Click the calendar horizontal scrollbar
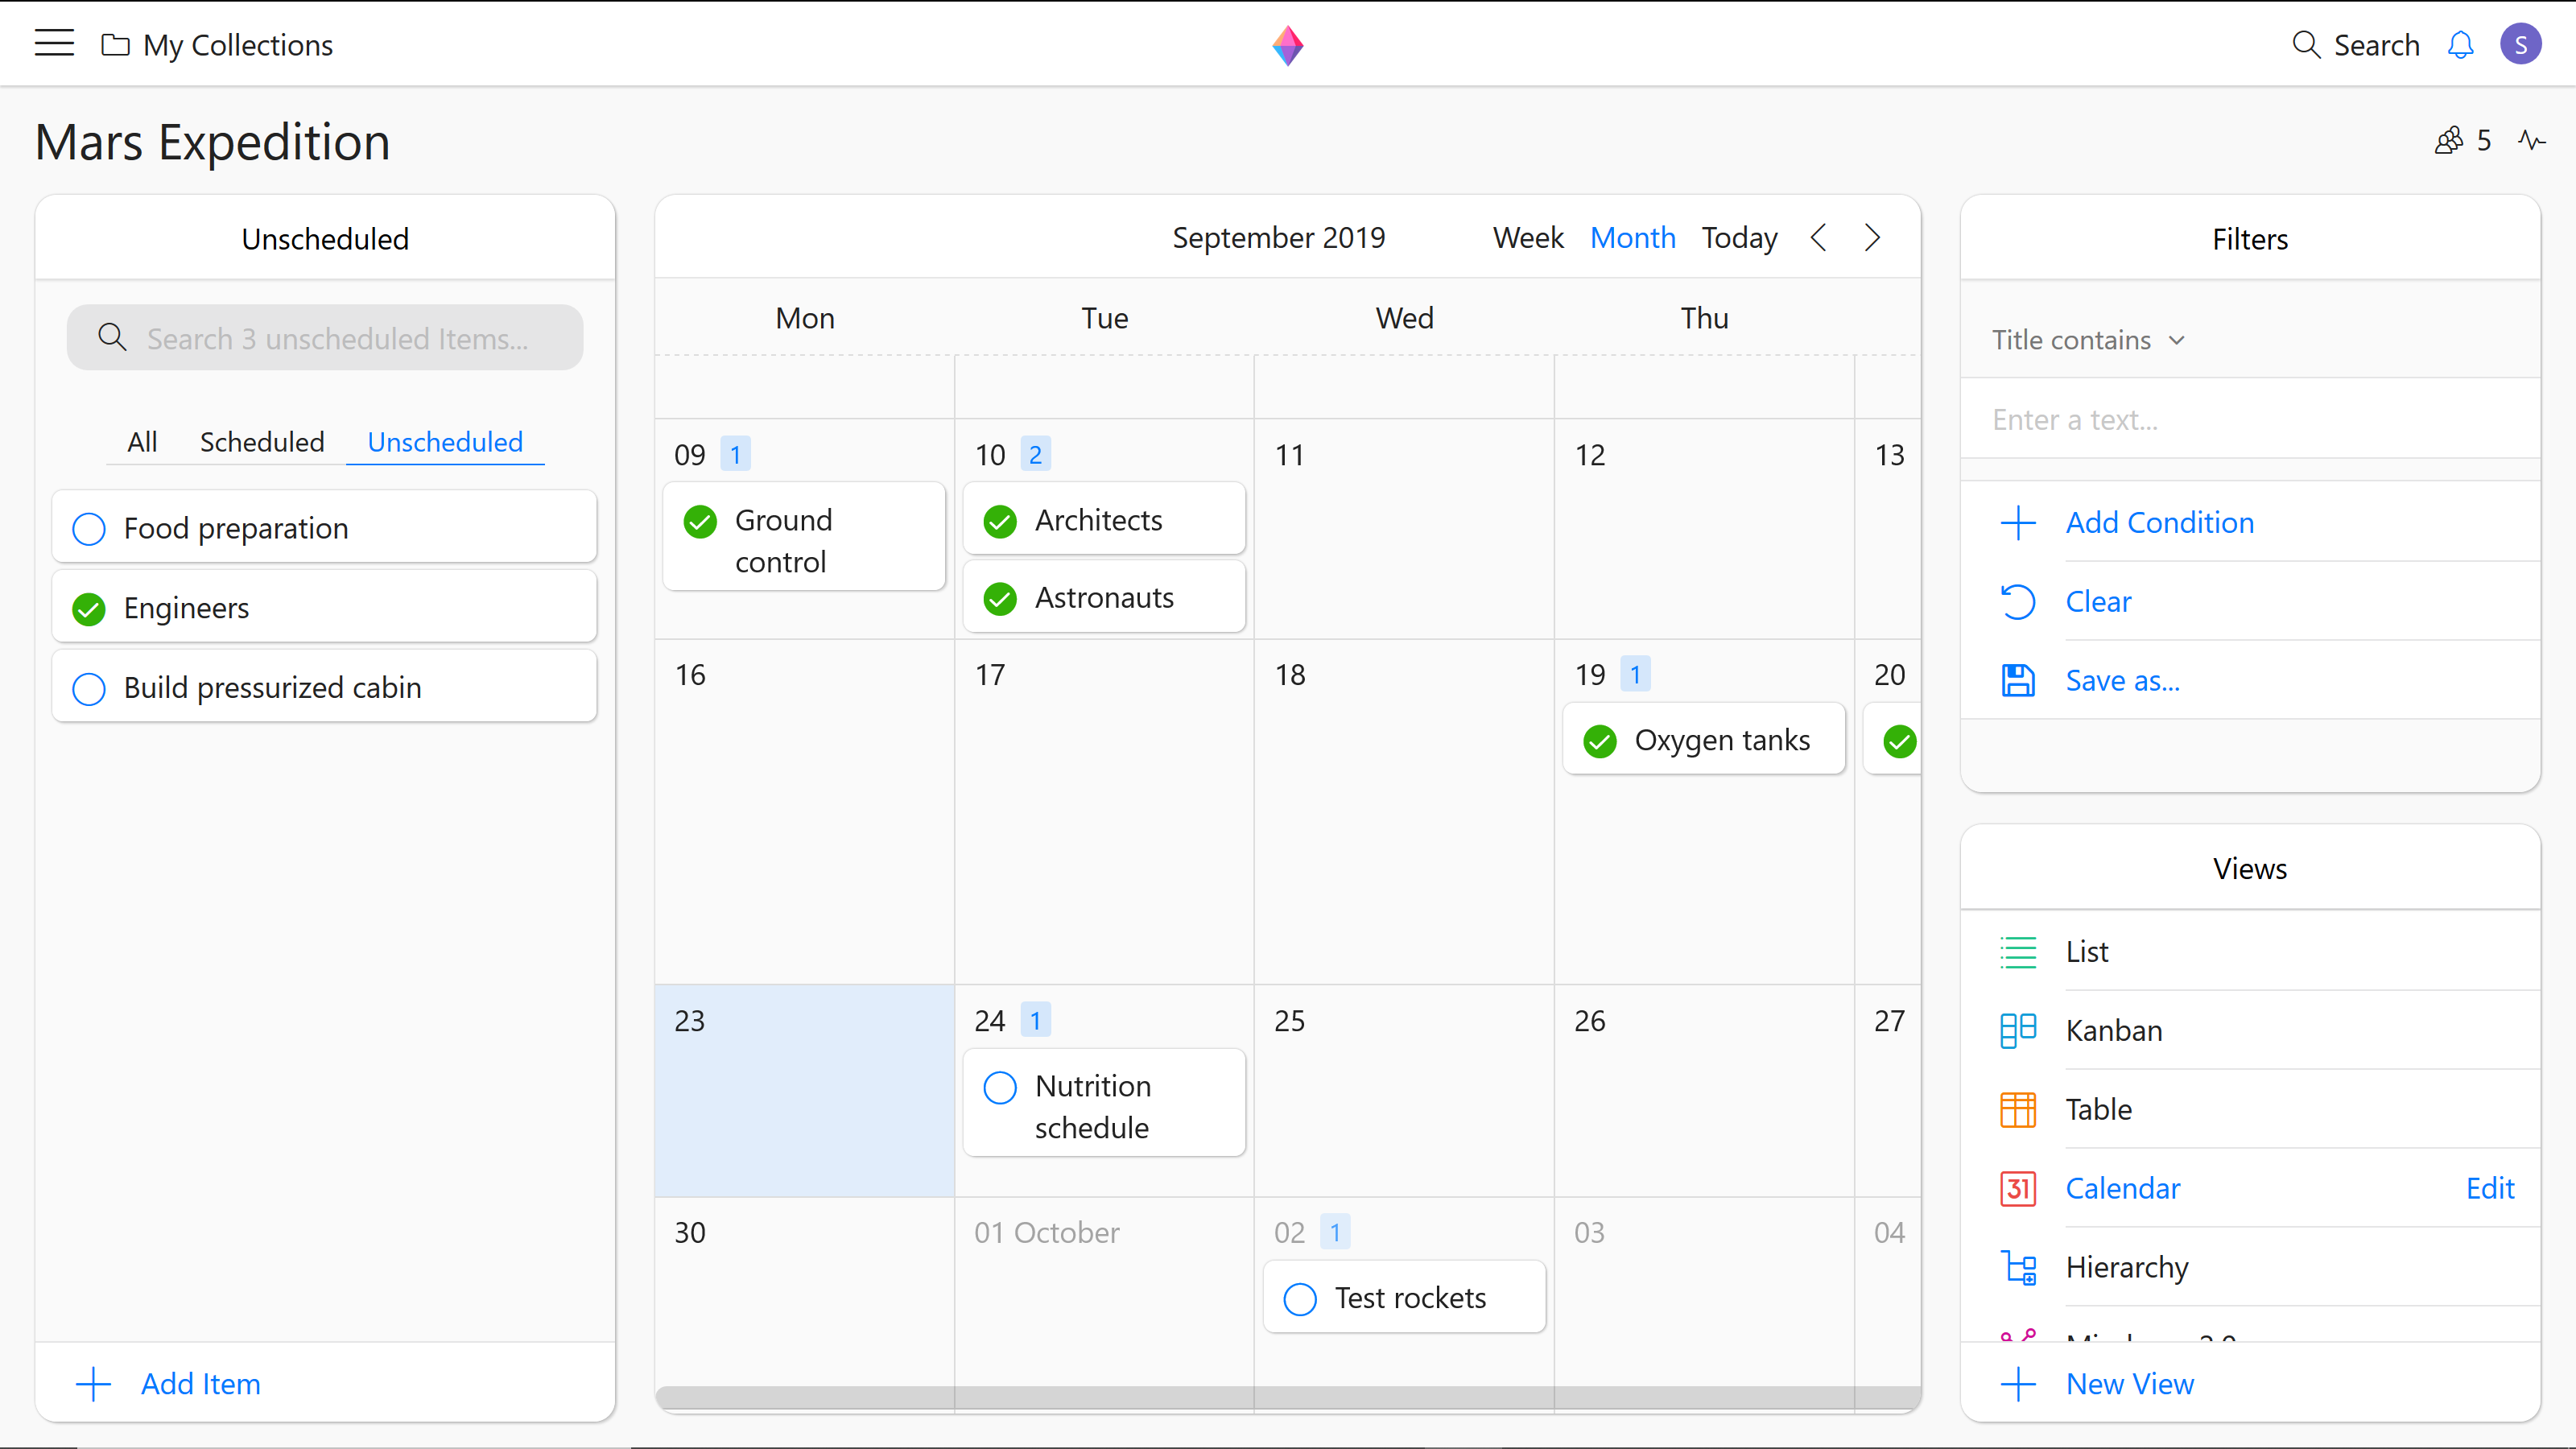This screenshot has width=2576, height=1449. [x=1286, y=1397]
